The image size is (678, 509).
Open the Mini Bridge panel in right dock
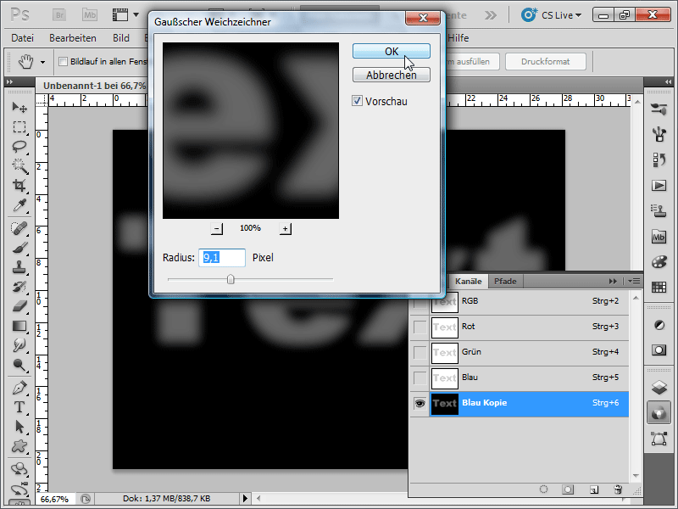point(659,237)
